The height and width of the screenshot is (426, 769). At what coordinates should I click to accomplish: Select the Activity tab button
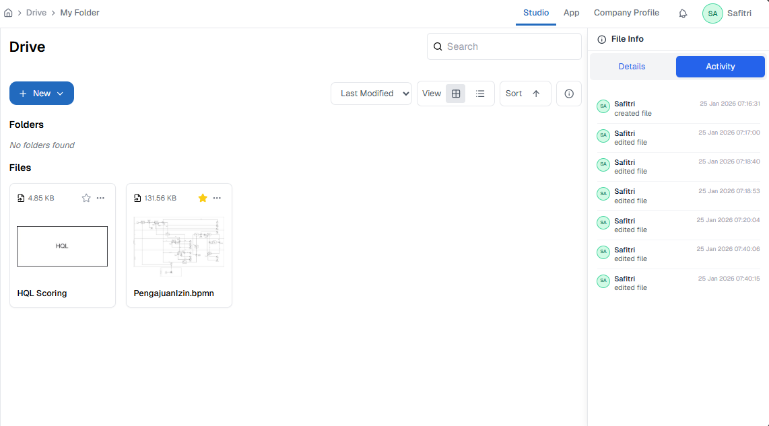(x=720, y=67)
